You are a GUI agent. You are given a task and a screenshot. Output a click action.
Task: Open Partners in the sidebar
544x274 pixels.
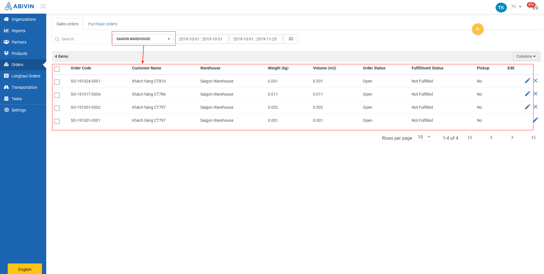(23, 42)
